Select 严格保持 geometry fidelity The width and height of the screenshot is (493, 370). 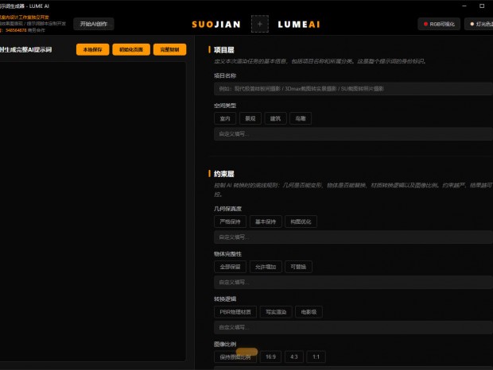point(230,222)
